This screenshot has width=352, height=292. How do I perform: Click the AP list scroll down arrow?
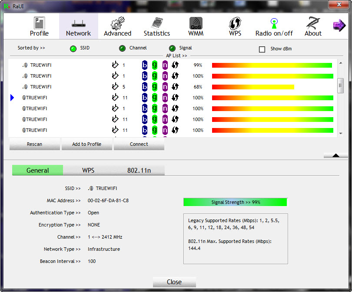[341, 134]
